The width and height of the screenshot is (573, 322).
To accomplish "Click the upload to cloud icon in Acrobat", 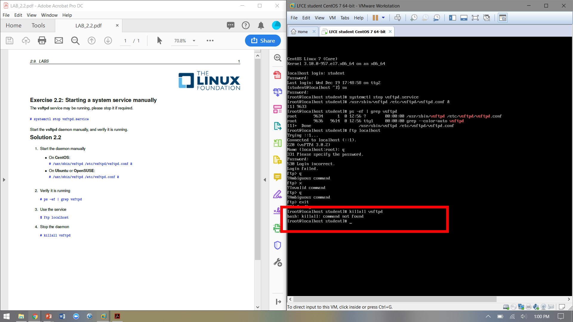I will click(x=26, y=41).
